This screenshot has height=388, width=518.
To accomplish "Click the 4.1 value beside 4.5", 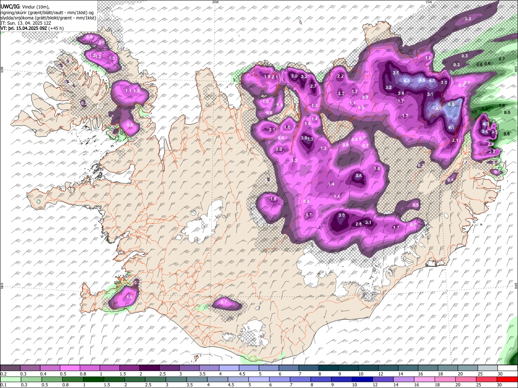I will pyautogui.click(x=432, y=80).
